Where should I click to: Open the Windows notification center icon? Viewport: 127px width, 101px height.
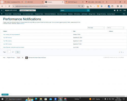tap(124, 99)
